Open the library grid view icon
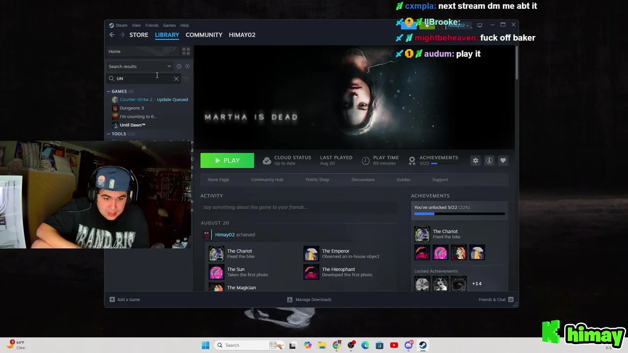 click(186, 51)
